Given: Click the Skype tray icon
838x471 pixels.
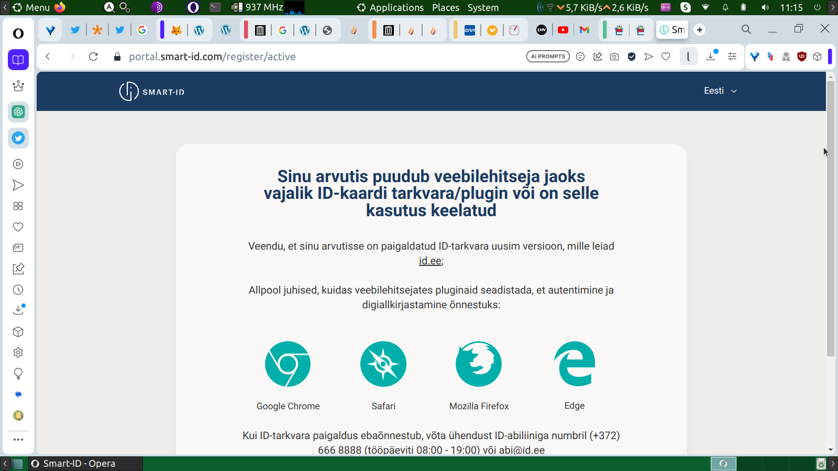Looking at the screenshot, I should pos(686,7).
